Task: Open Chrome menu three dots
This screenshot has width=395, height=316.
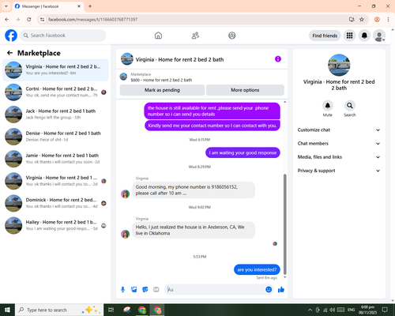Action: 388,20
